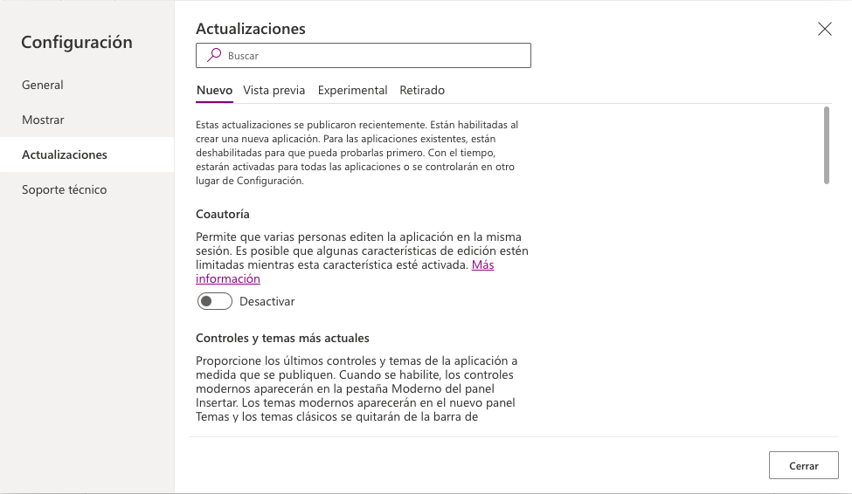Select the Experimental tab
This screenshot has height=494, width=852.
coord(352,90)
